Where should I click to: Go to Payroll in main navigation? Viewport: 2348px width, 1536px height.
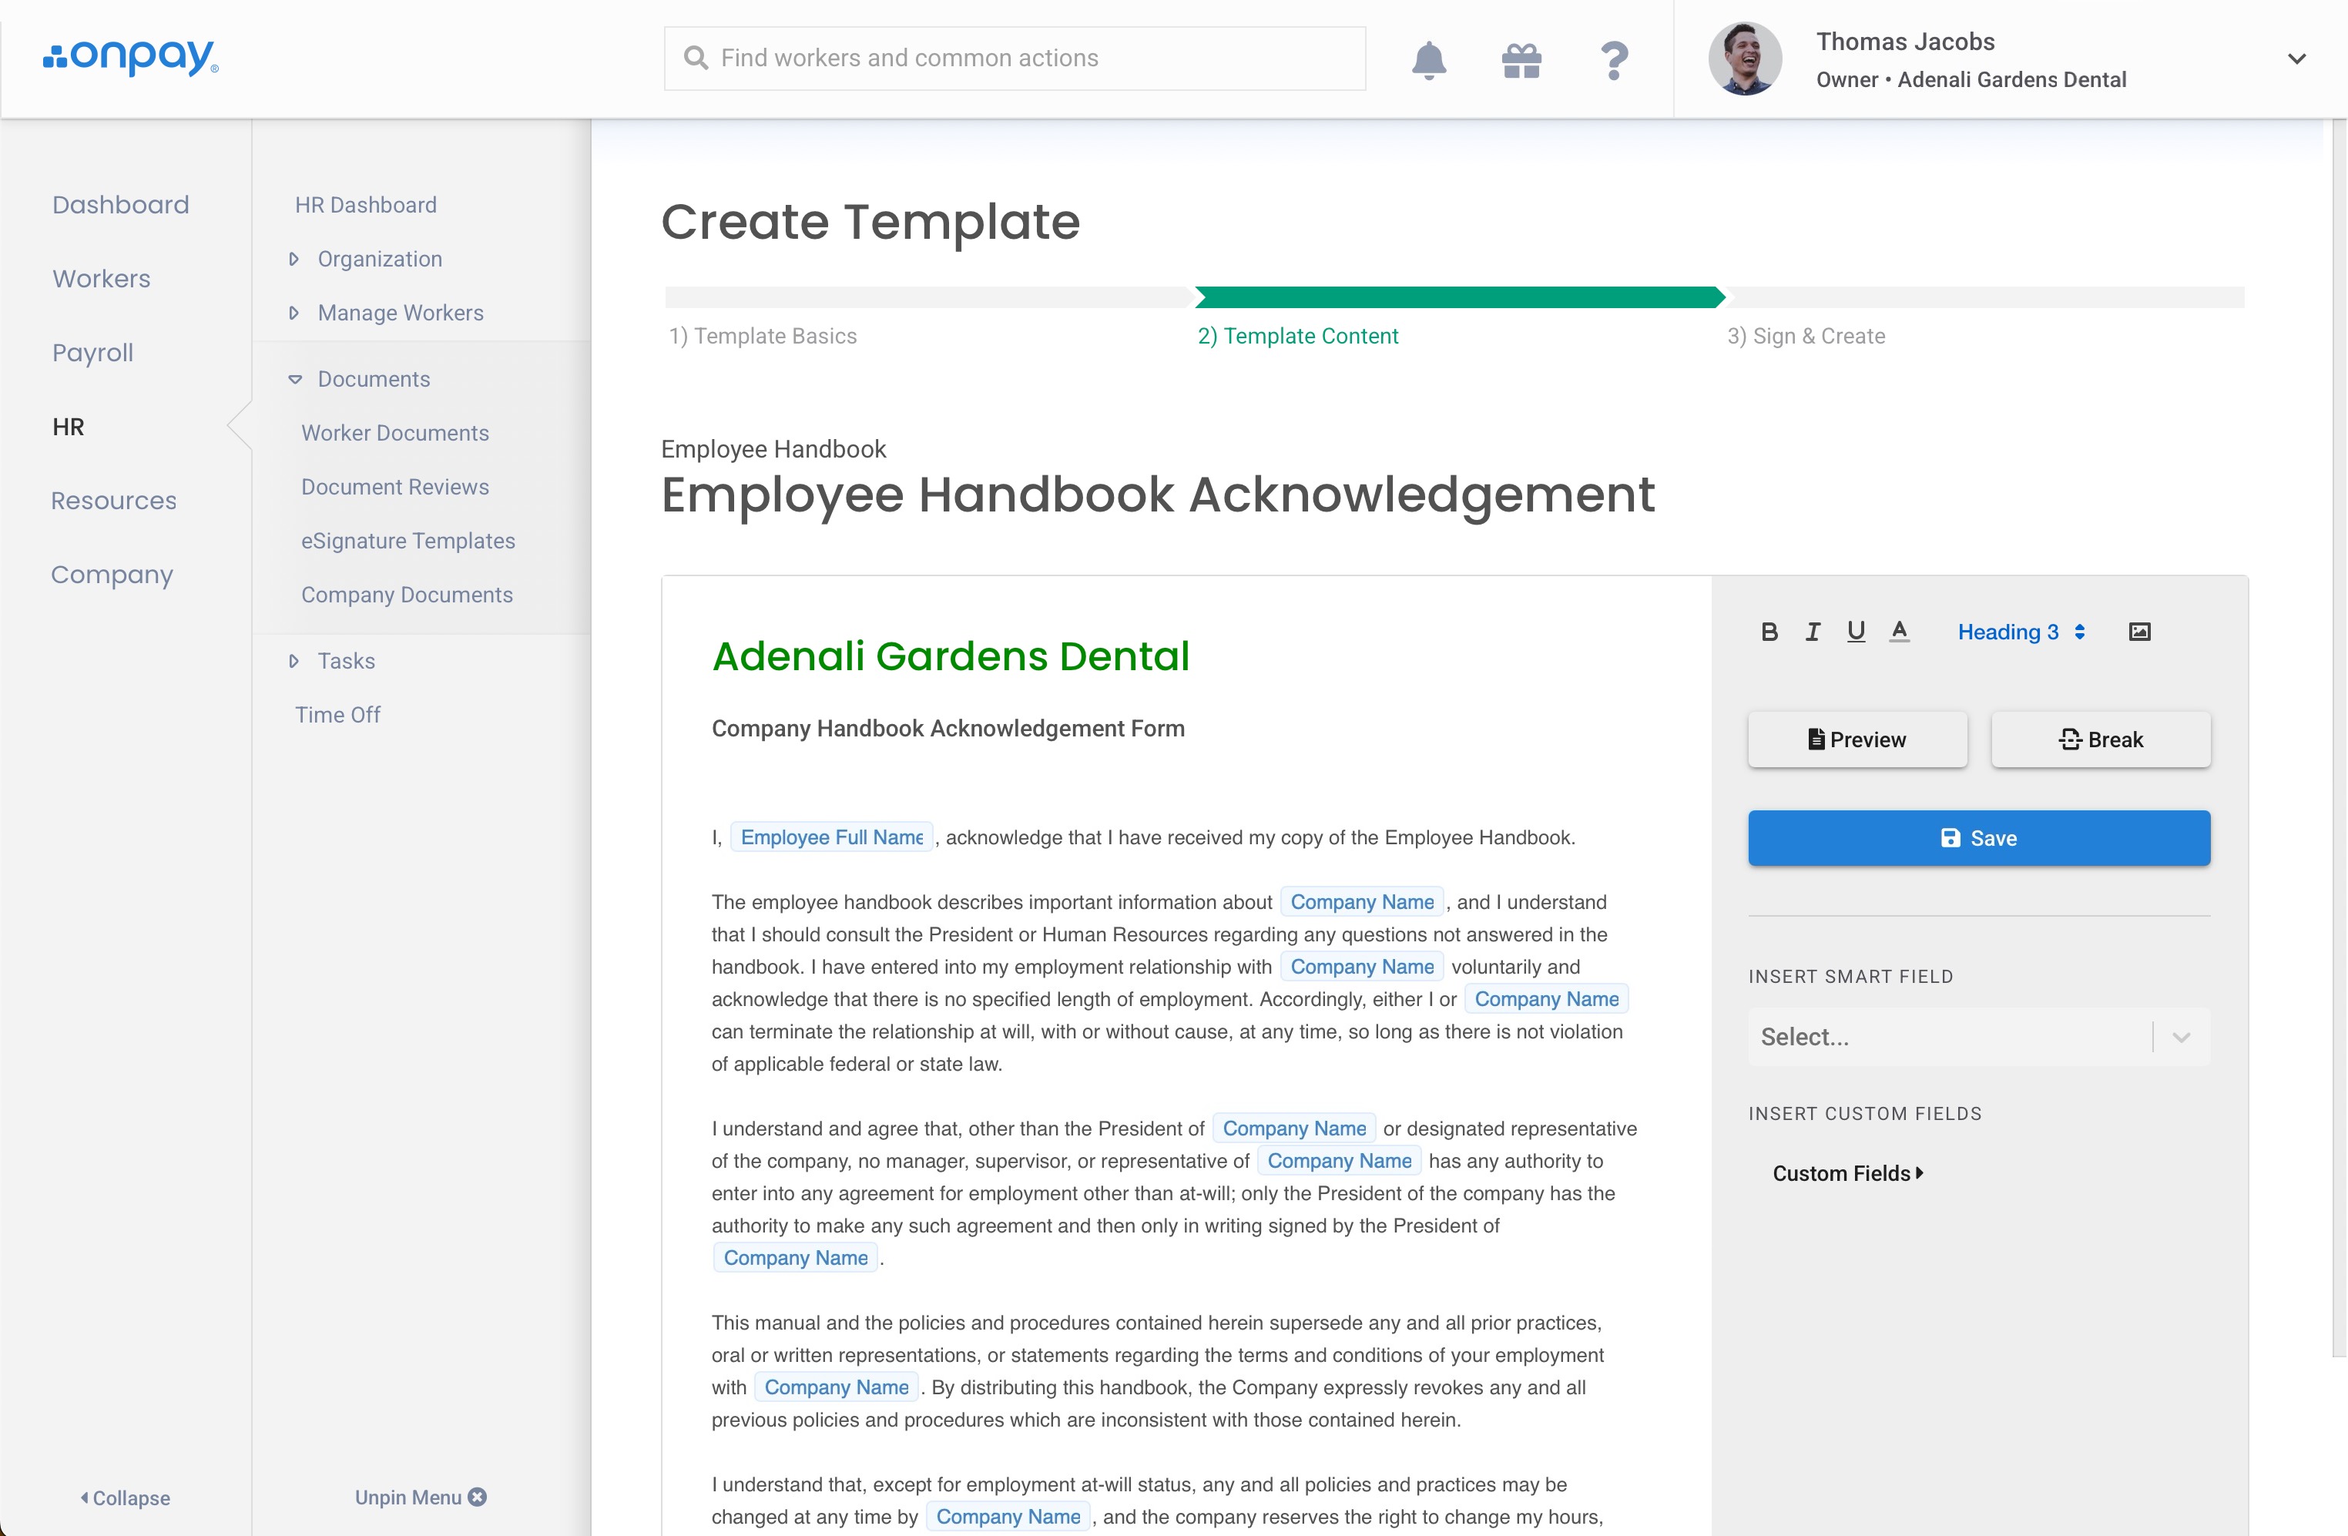(x=92, y=352)
